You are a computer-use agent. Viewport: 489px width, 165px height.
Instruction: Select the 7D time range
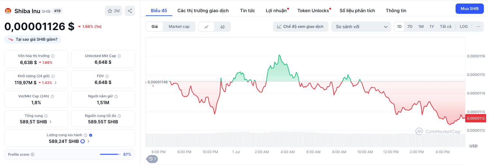410,27
